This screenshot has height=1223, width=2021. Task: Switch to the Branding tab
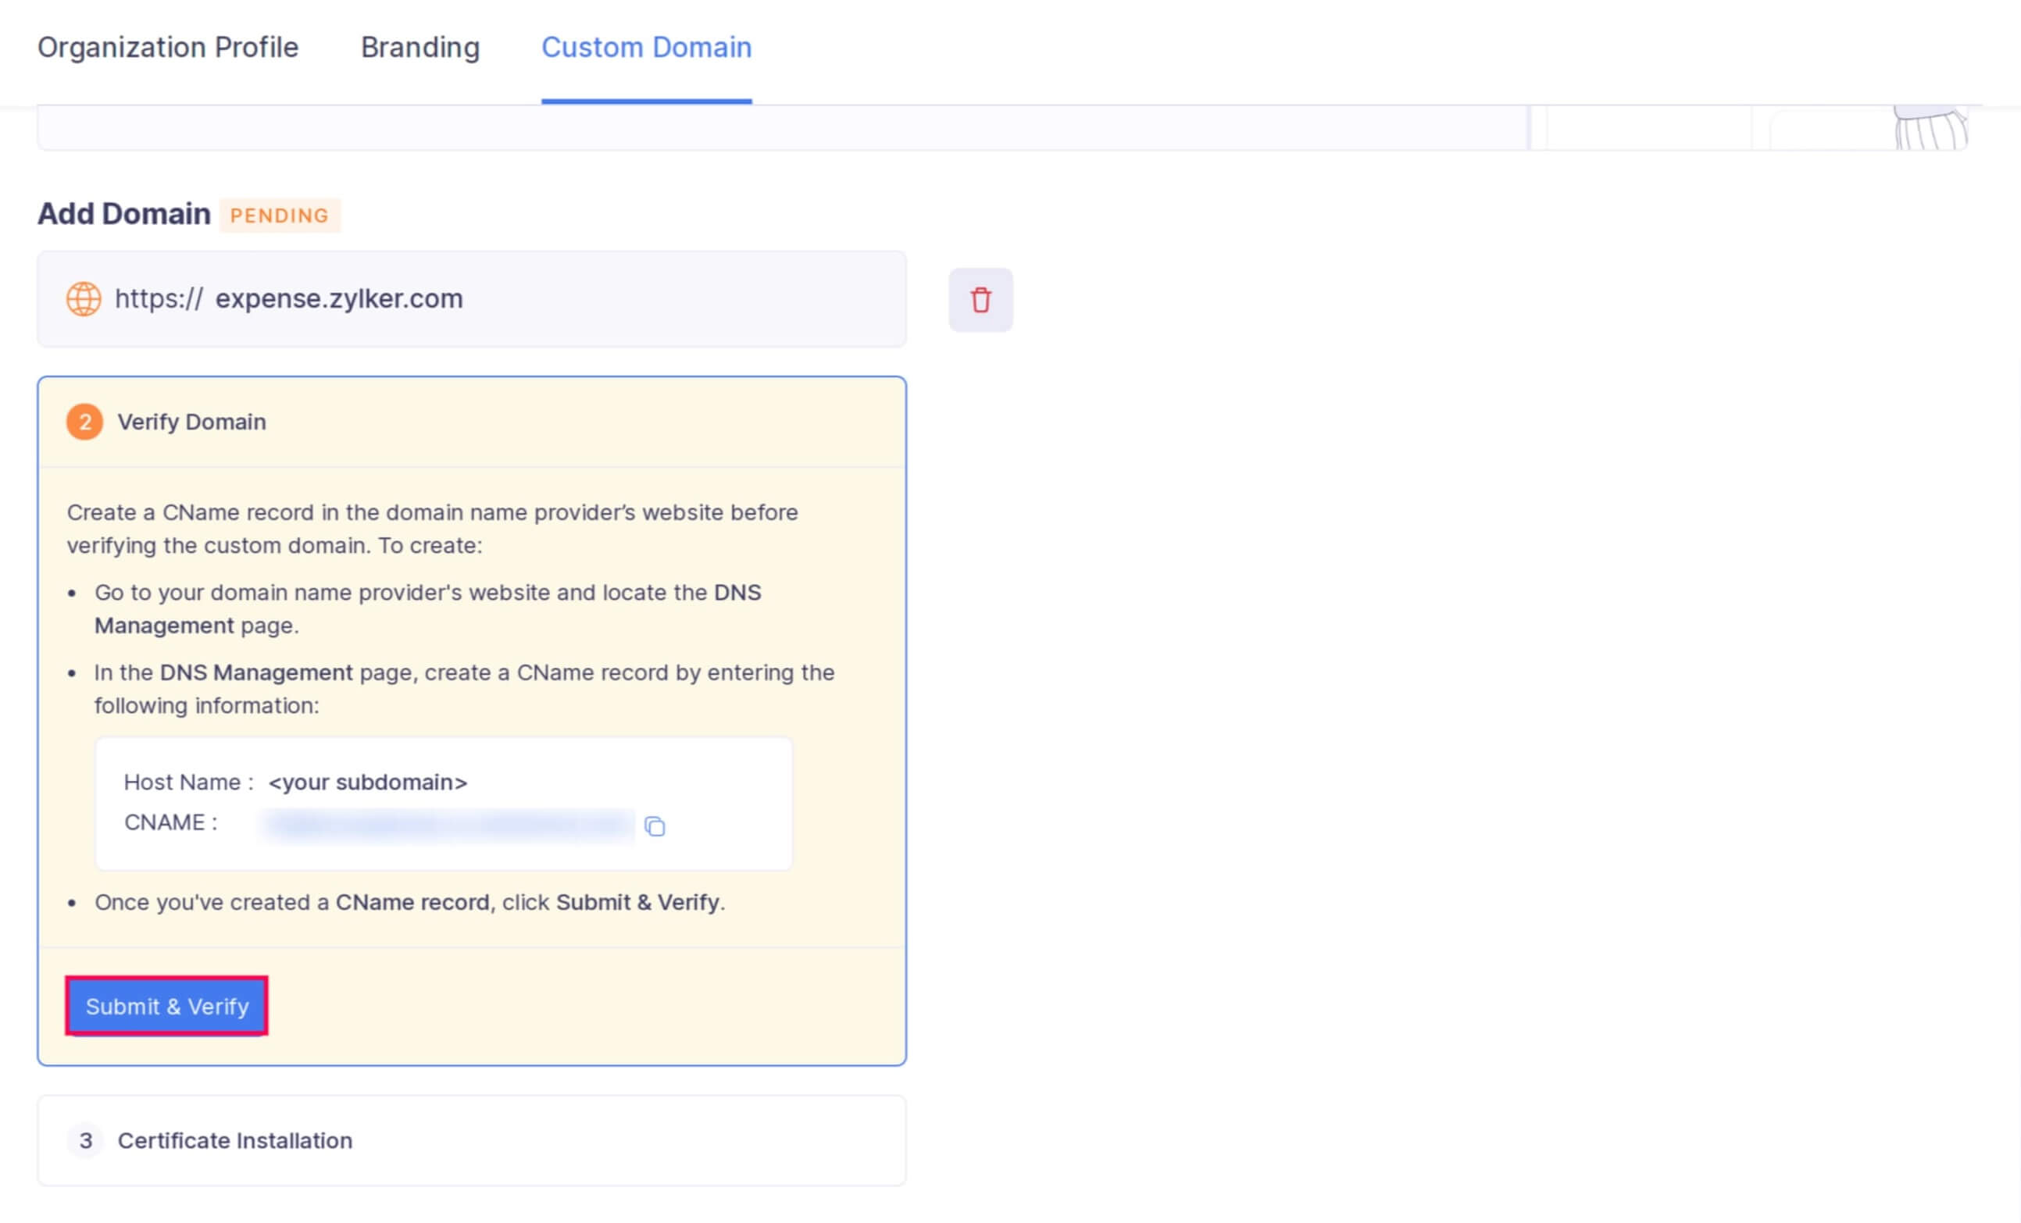[420, 48]
